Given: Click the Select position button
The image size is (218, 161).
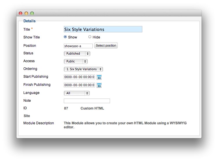Looking at the screenshot, I should 106,45.
